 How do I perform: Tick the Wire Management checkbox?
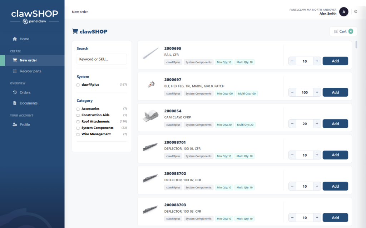78,134
